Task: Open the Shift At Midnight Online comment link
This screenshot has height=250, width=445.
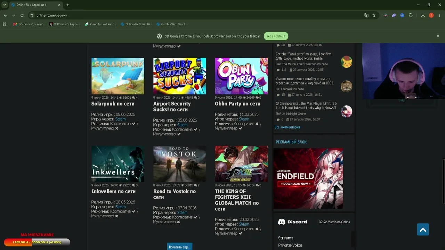Action: pyautogui.click(x=291, y=114)
